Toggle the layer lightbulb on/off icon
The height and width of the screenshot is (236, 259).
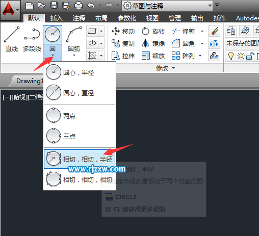click(230, 56)
